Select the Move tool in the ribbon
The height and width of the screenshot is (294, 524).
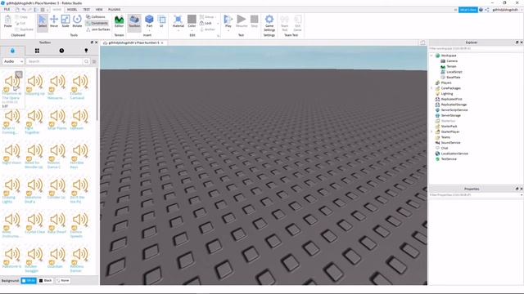[54, 22]
